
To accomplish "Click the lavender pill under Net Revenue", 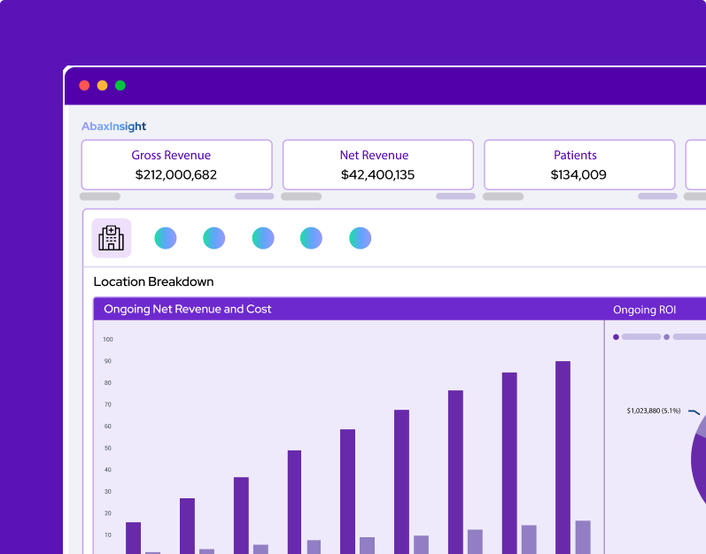I will click(455, 196).
